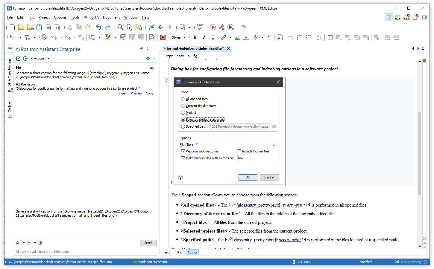
Task: Click the Insert Image icon
Action: click(237, 37)
